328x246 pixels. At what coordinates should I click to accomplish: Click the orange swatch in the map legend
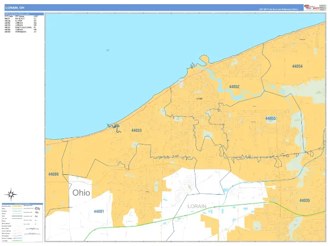17,206
